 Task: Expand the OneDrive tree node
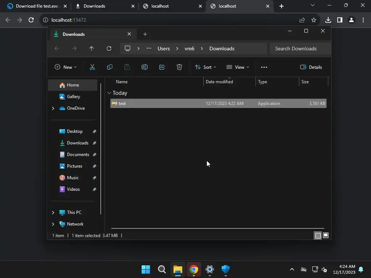click(53, 108)
